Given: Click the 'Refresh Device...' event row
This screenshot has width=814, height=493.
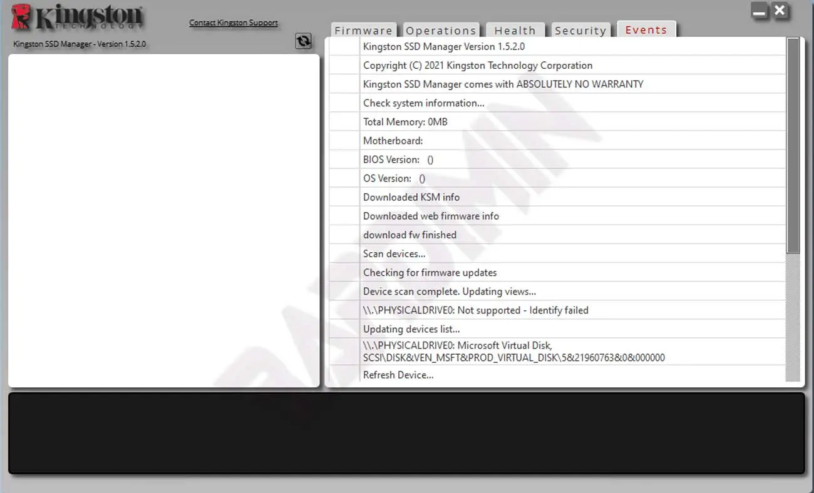Looking at the screenshot, I should [398, 375].
